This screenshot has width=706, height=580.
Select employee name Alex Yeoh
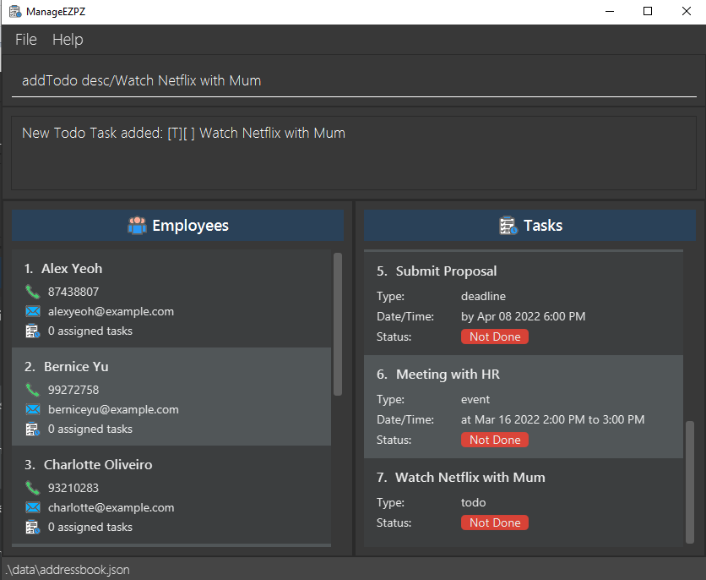pos(72,269)
